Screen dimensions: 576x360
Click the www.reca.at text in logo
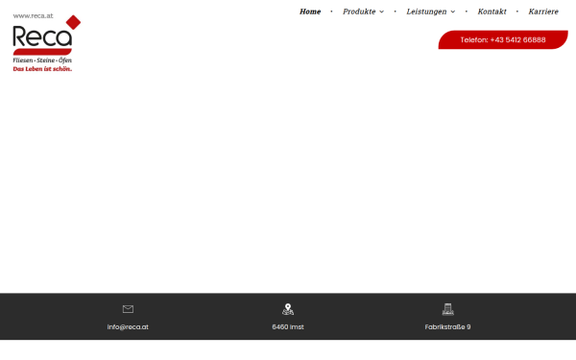click(x=33, y=15)
